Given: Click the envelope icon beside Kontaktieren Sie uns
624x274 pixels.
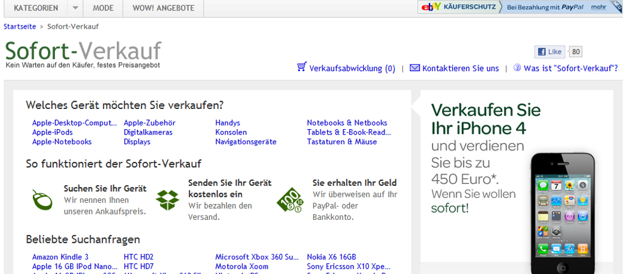Looking at the screenshot, I should [414, 68].
